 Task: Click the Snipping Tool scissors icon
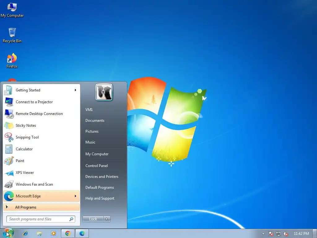(x=9, y=137)
